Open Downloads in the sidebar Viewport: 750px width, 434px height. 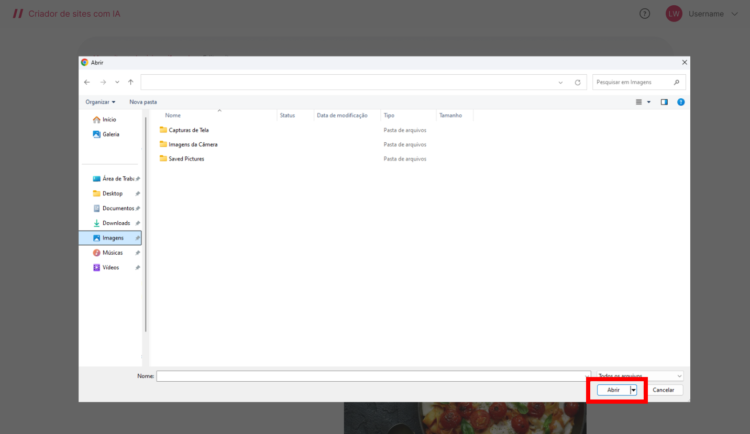click(x=116, y=223)
